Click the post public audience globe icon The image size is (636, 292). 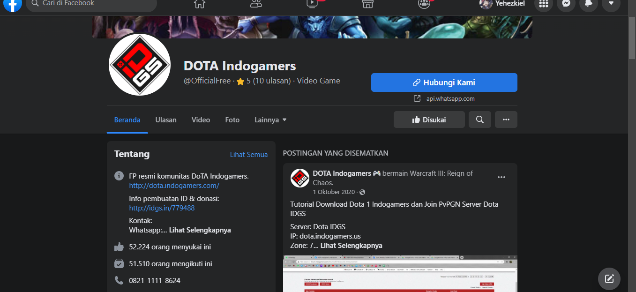tap(362, 192)
